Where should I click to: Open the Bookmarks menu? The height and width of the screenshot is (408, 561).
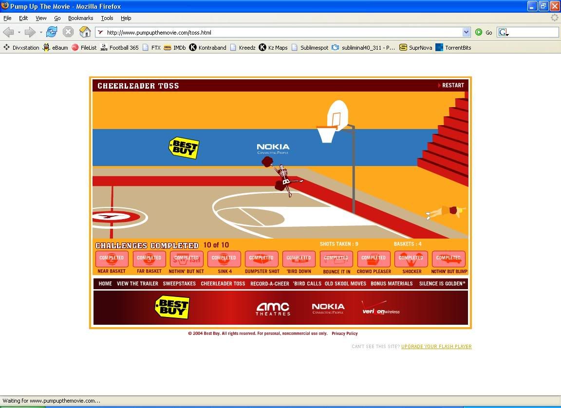coord(80,18)
